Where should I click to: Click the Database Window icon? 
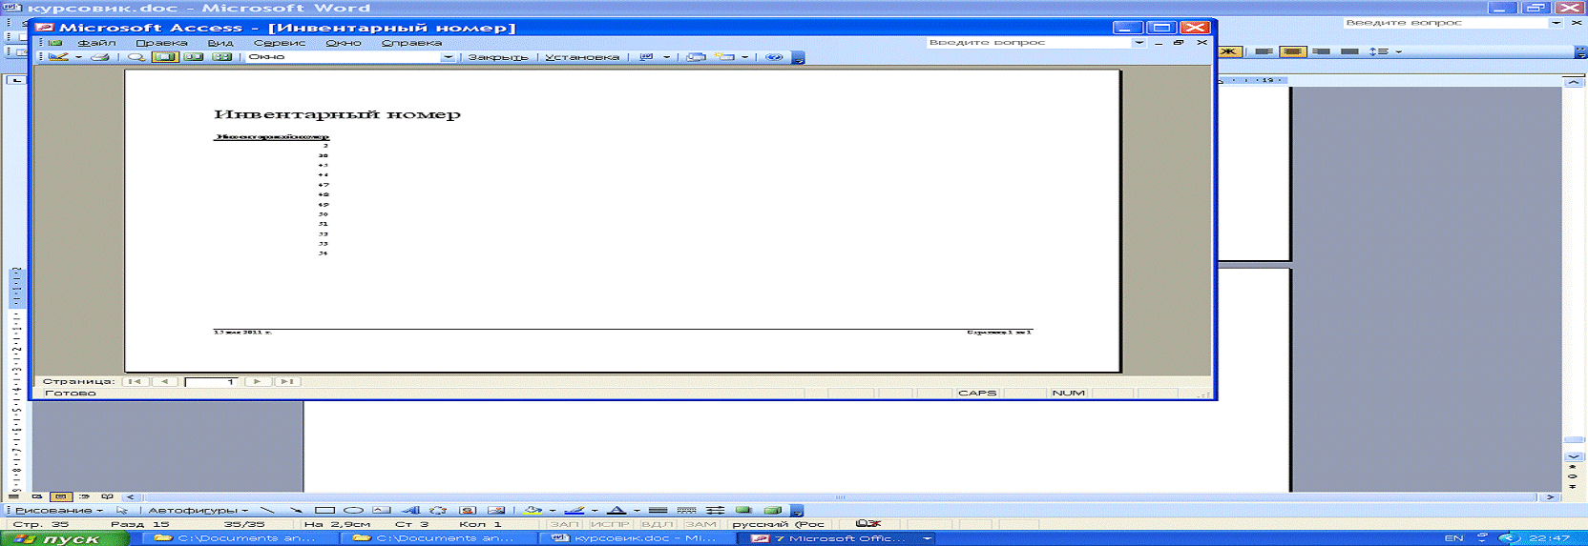pyautogui.click(x=697, y=57)
